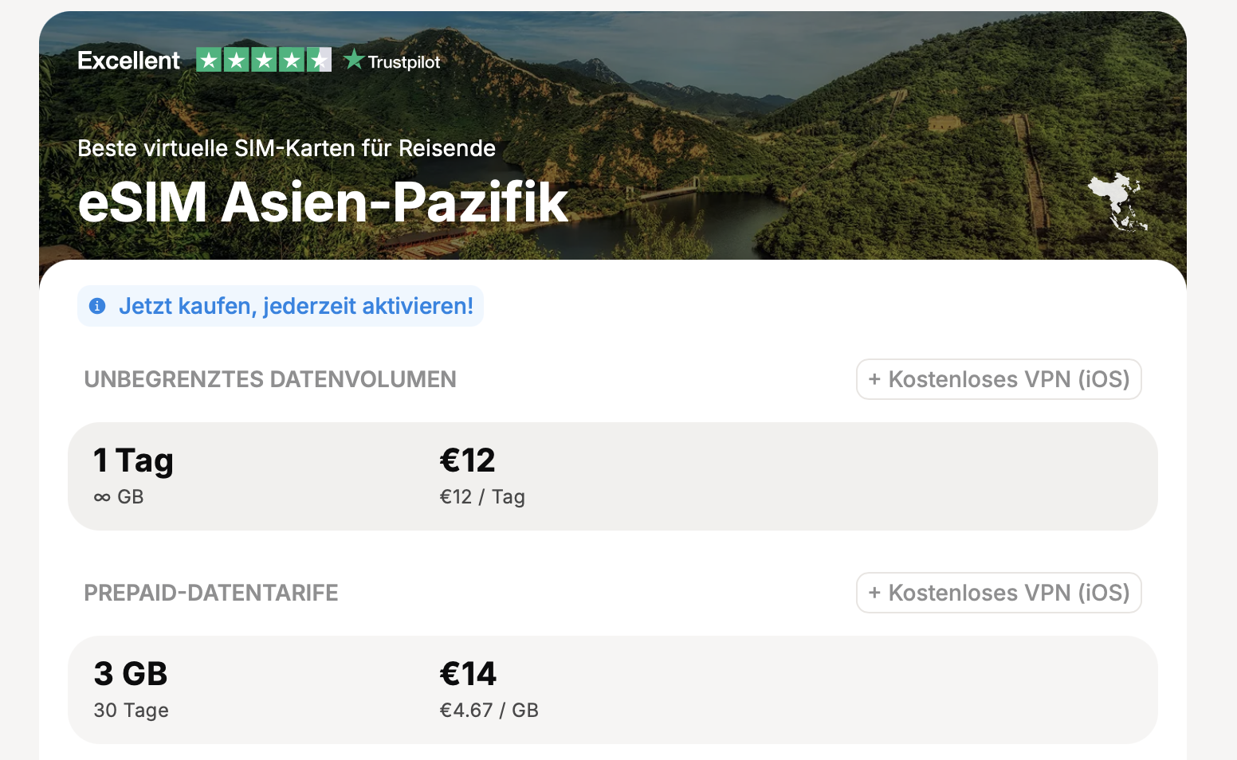1237x760 pixels.
Task: Click the Trustpilot star logo
Action: coord(354,59)
